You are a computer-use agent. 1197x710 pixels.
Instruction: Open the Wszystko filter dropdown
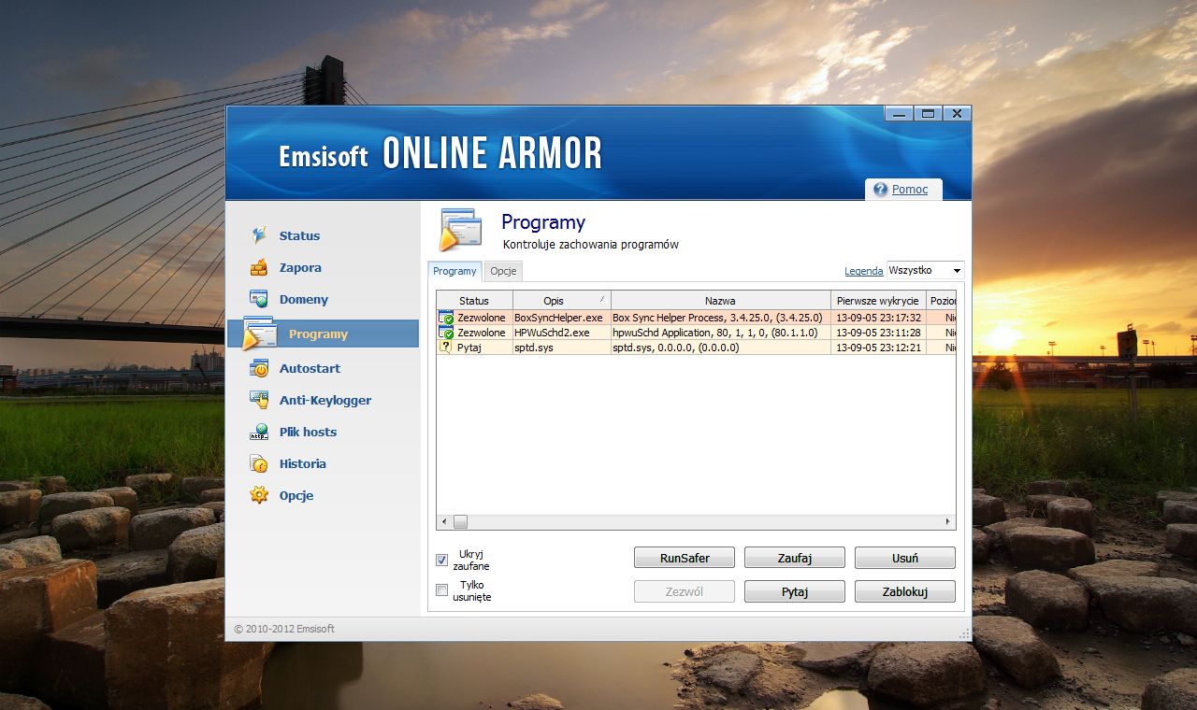[925, 270]
